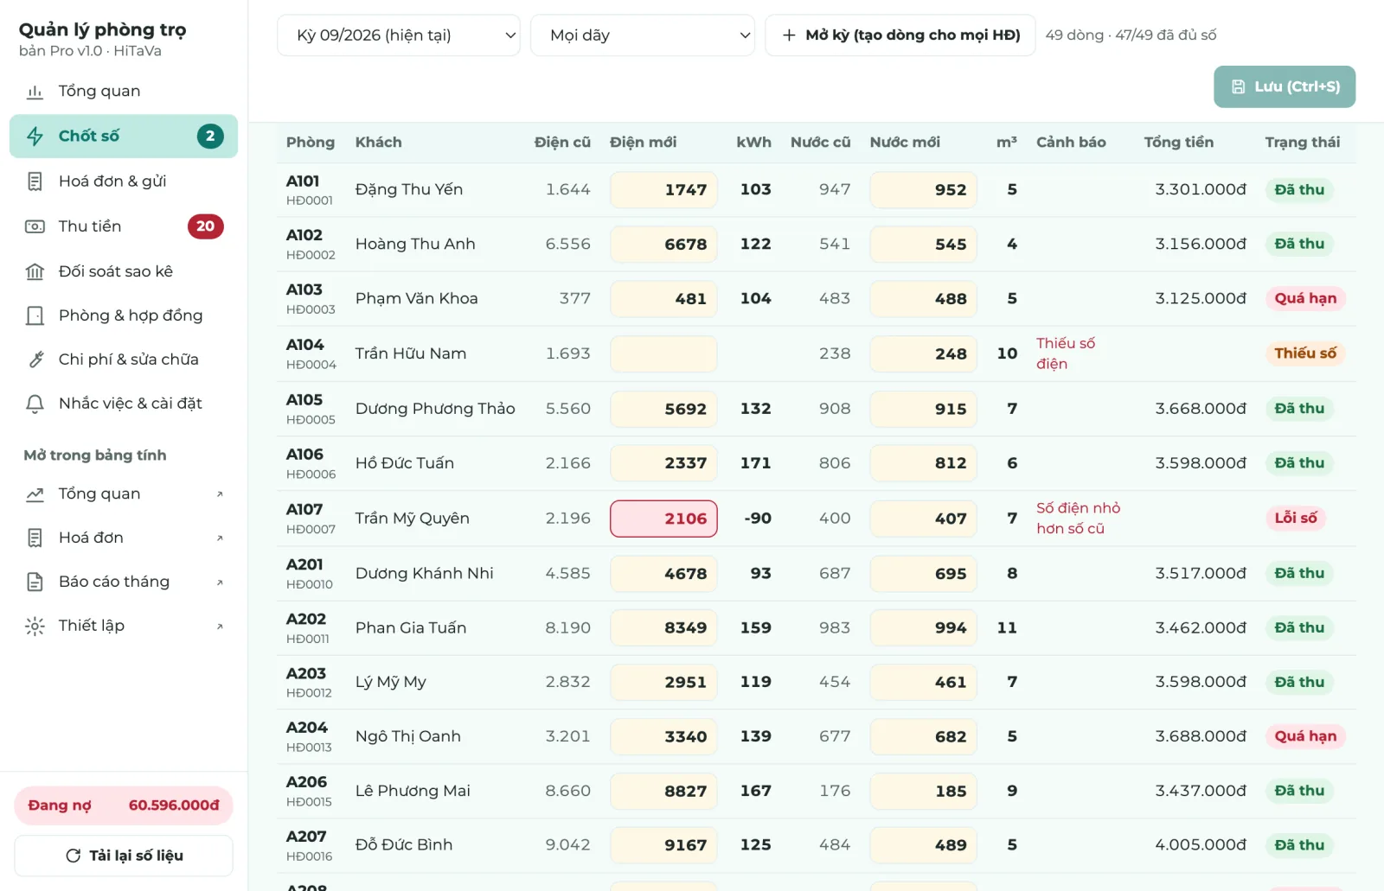The width and height of the screenshot is (1384, 891).
Task: Click the Tổng tiền column header
Action: coord(1178,142)
